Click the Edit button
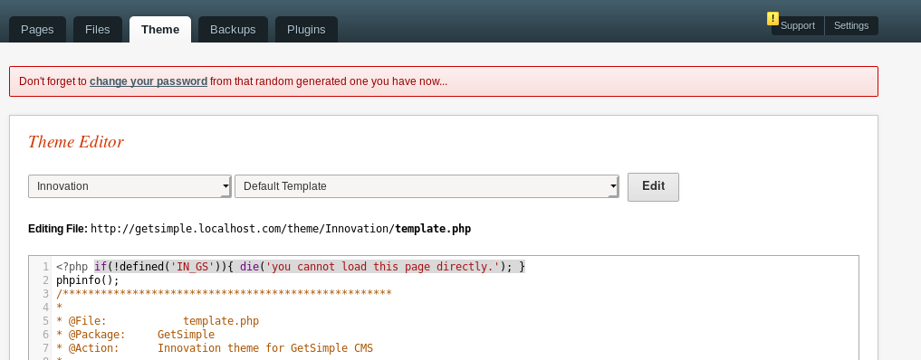 coord(653,187)
